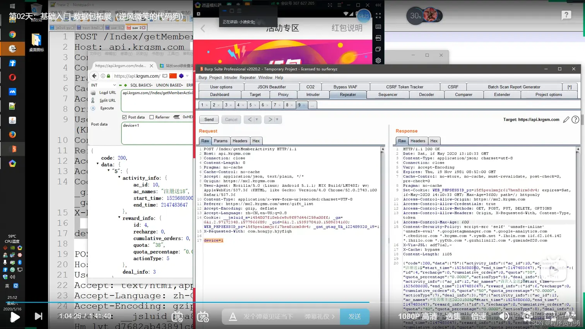Click the emulator back chevron
Image resolution: width=585 pixels, height=329 pixels.
click(x=203, y=28)
